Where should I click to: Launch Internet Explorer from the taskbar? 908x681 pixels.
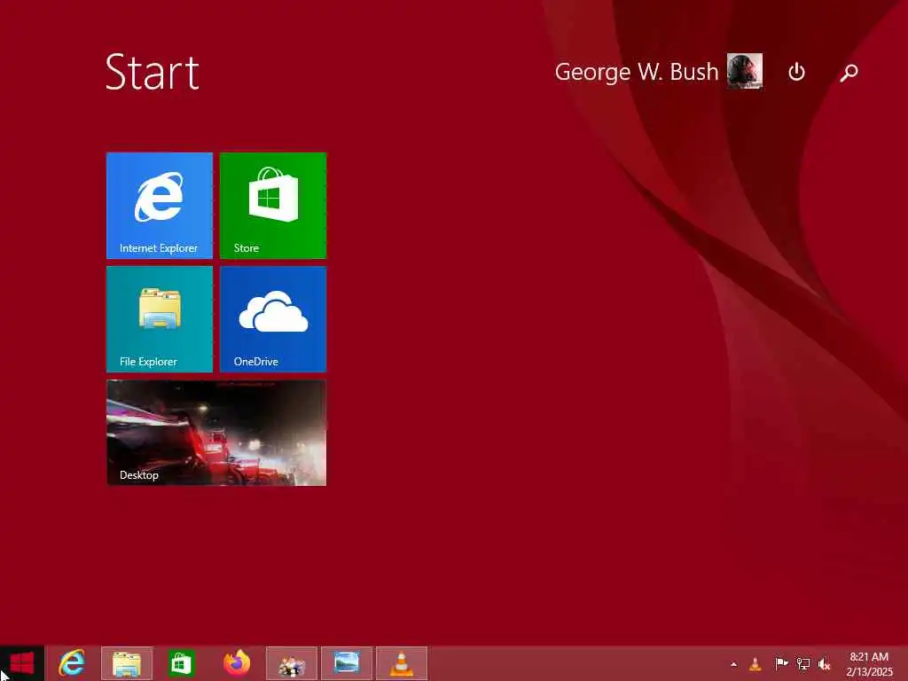[72, 663]
